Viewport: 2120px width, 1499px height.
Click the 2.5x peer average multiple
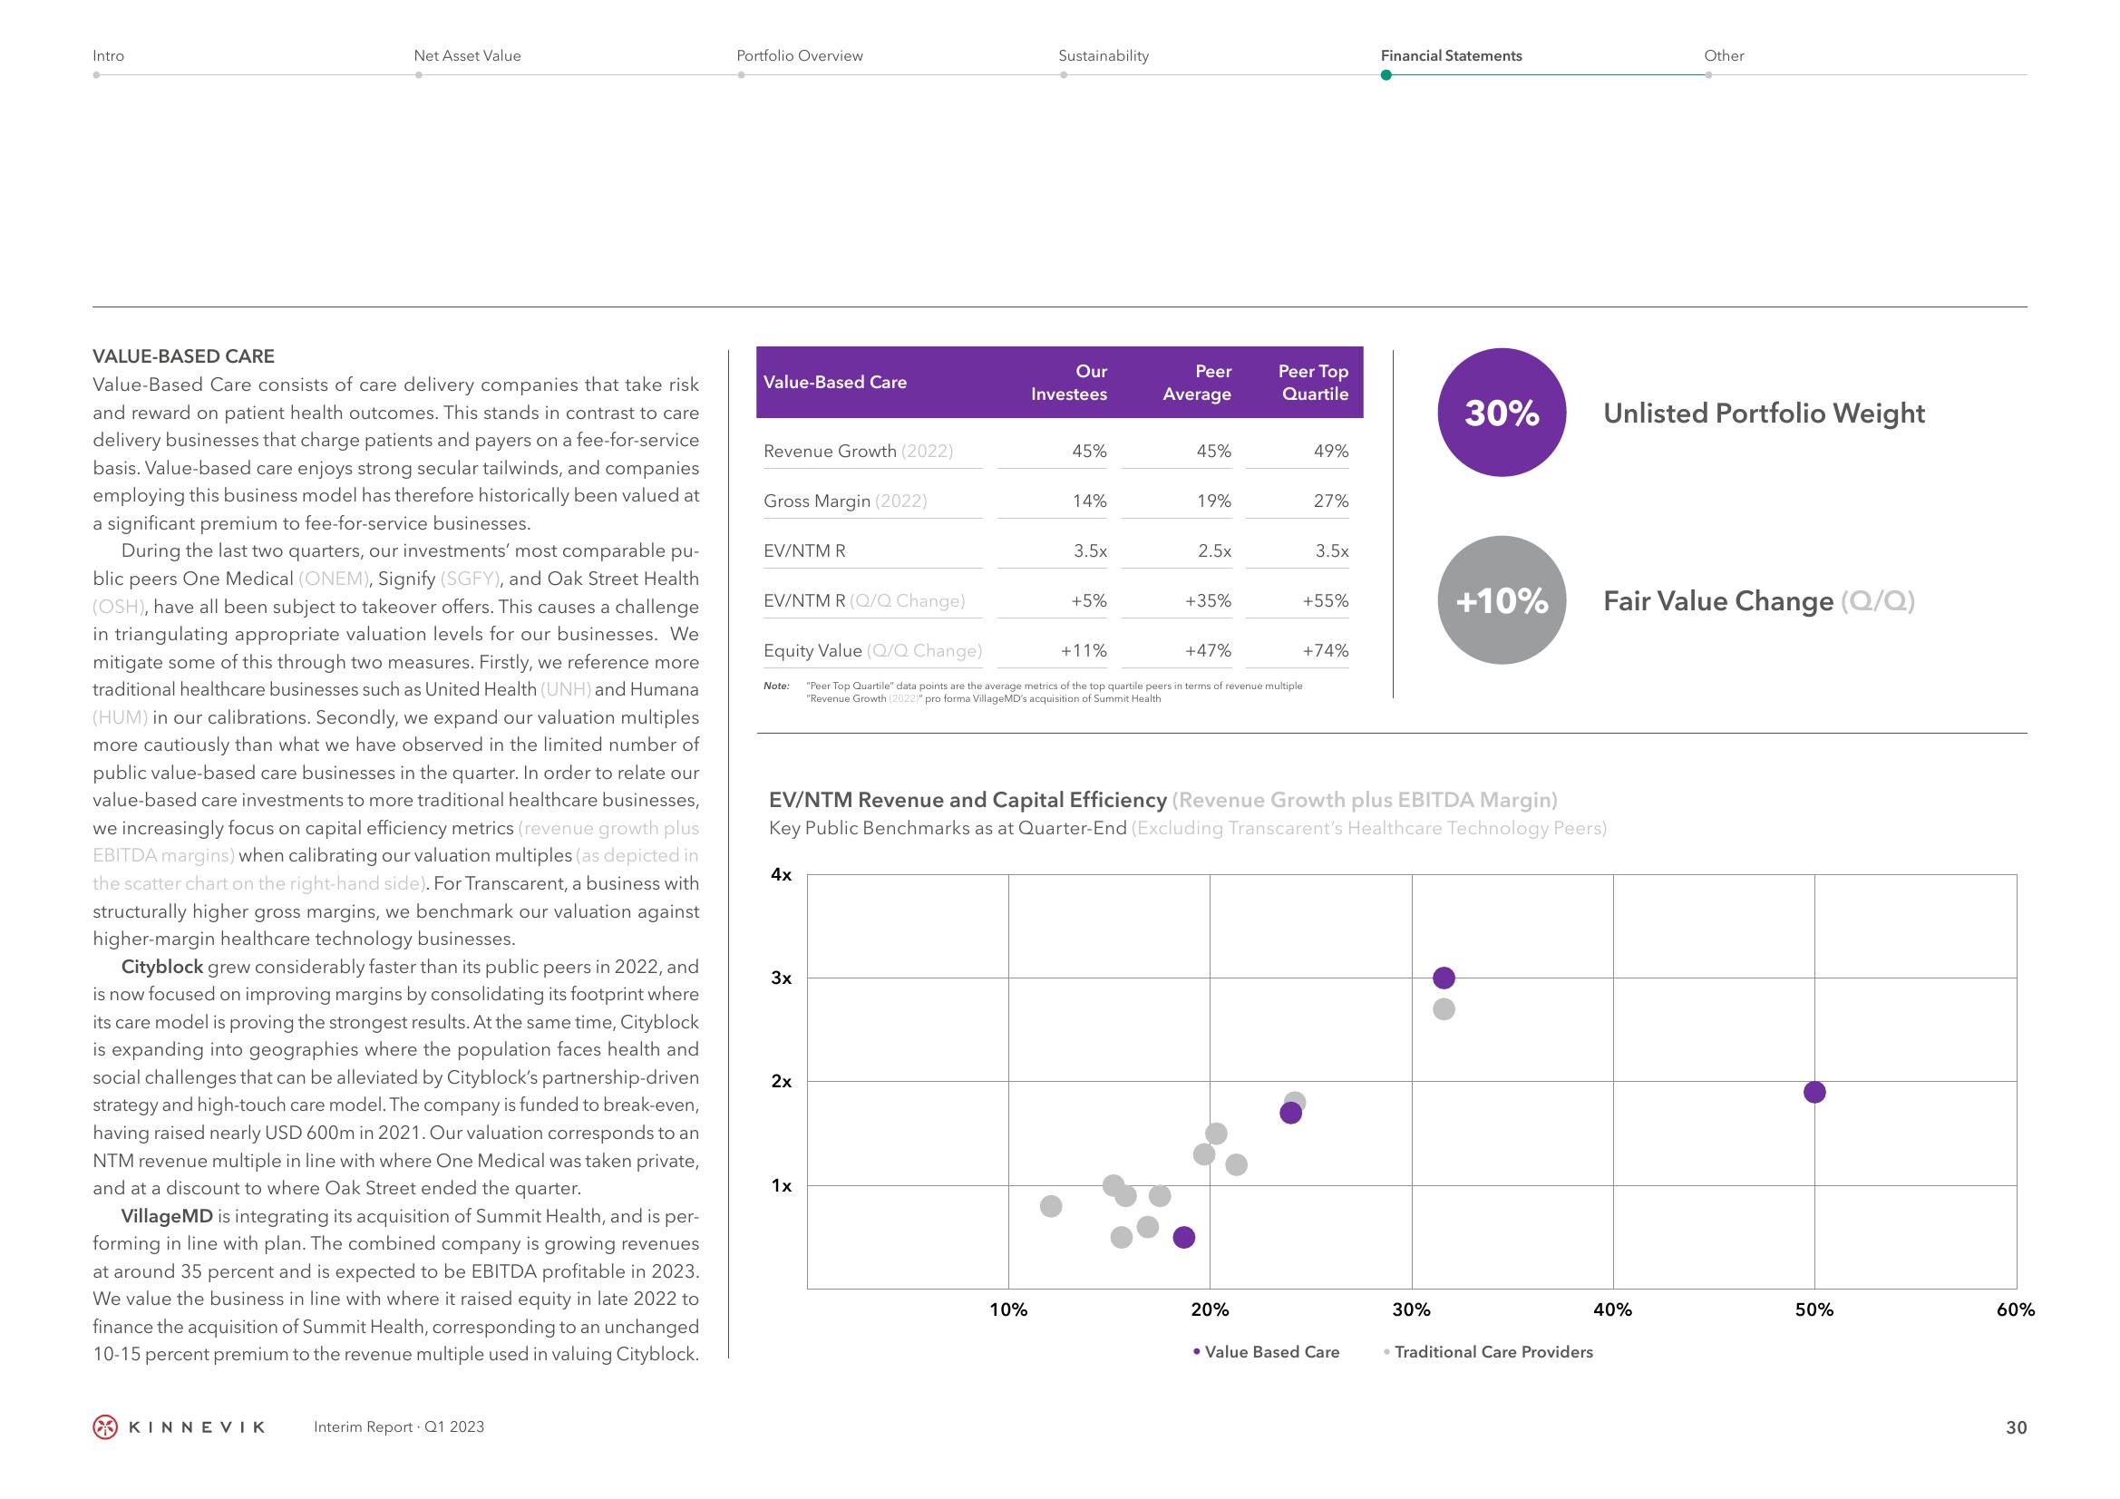coord(1215,550)
